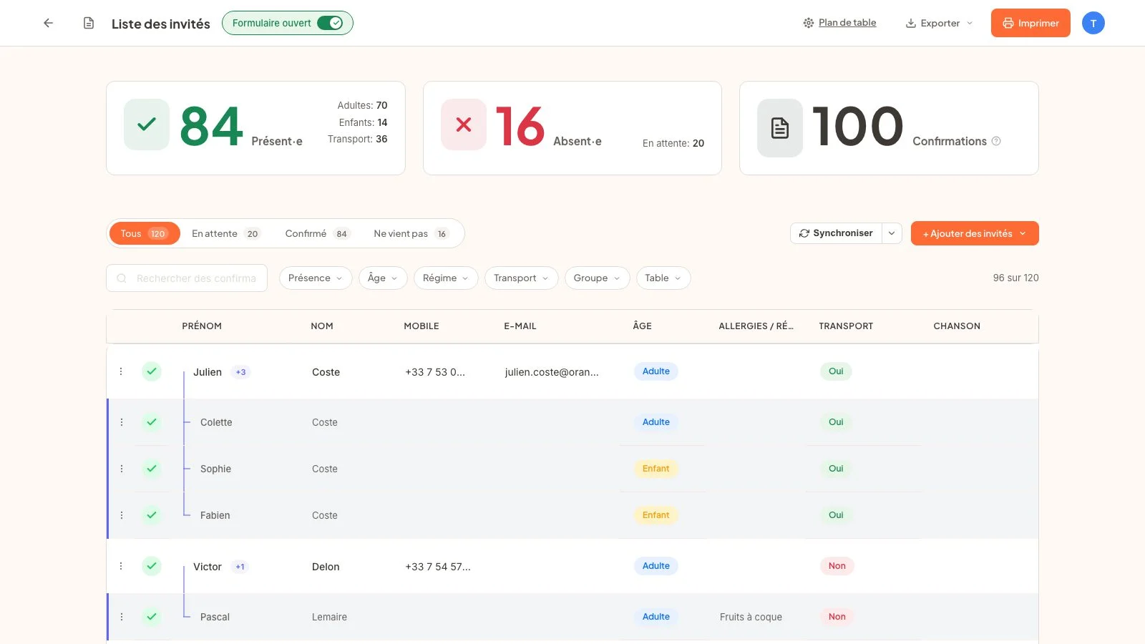Screen dimensions: 1145x644
Task: Open row menu for Colette Coste
Action: pos(122,422)
